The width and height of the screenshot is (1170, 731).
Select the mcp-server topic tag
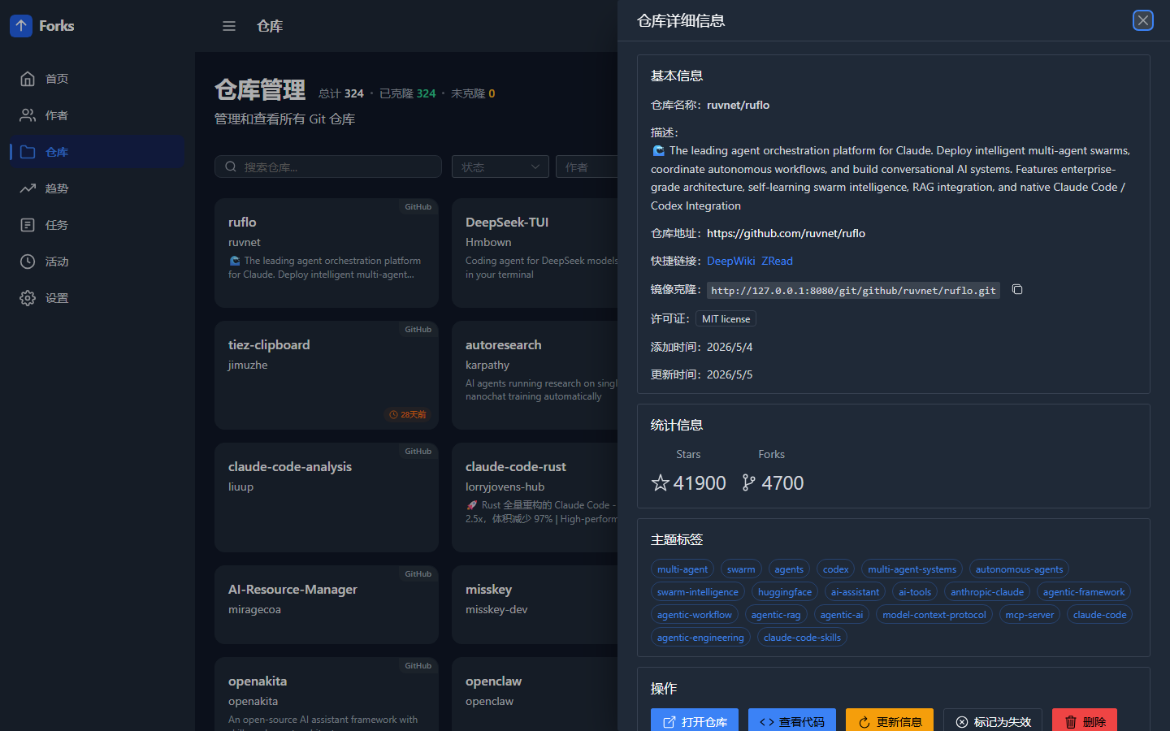point(1029,615)
